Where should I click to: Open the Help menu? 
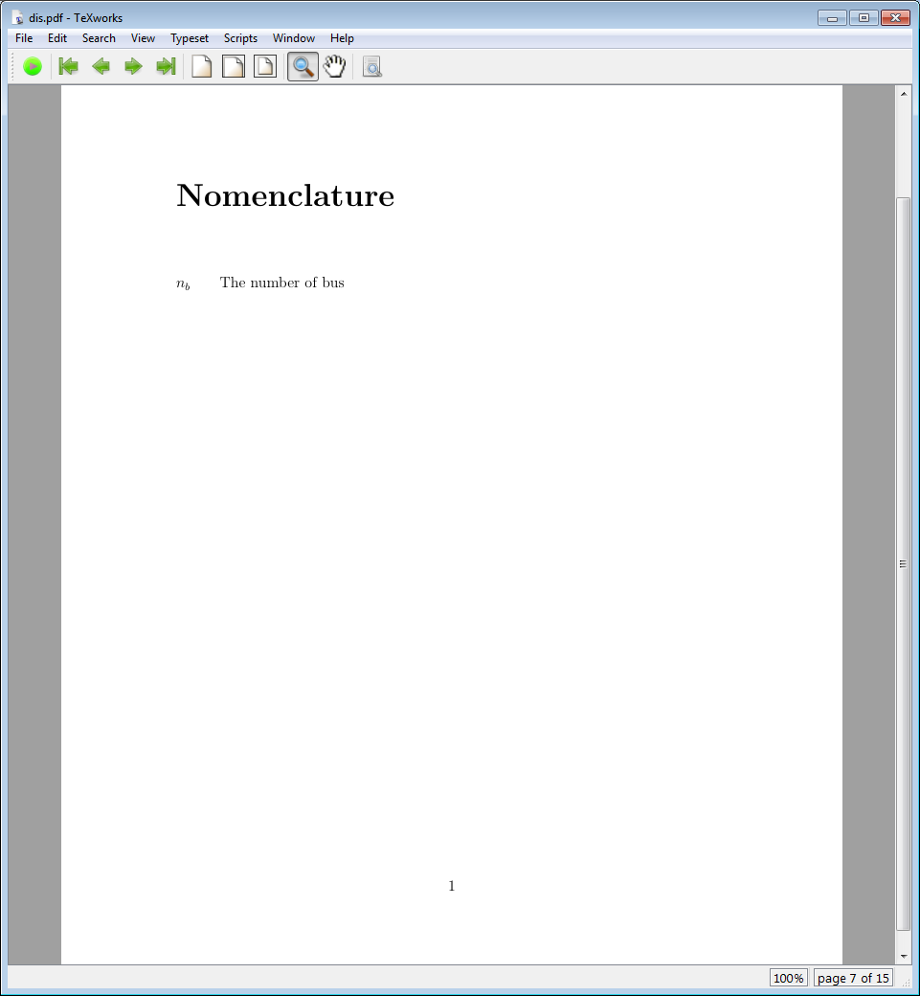point(342,38)
